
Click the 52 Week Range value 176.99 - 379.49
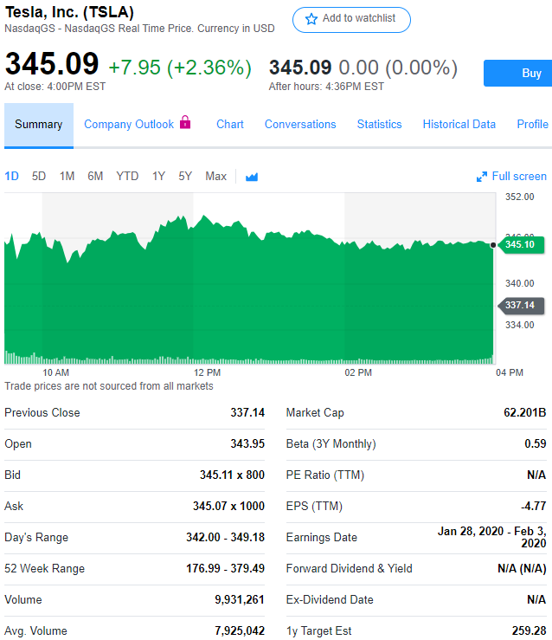click(x=226, y=569)
